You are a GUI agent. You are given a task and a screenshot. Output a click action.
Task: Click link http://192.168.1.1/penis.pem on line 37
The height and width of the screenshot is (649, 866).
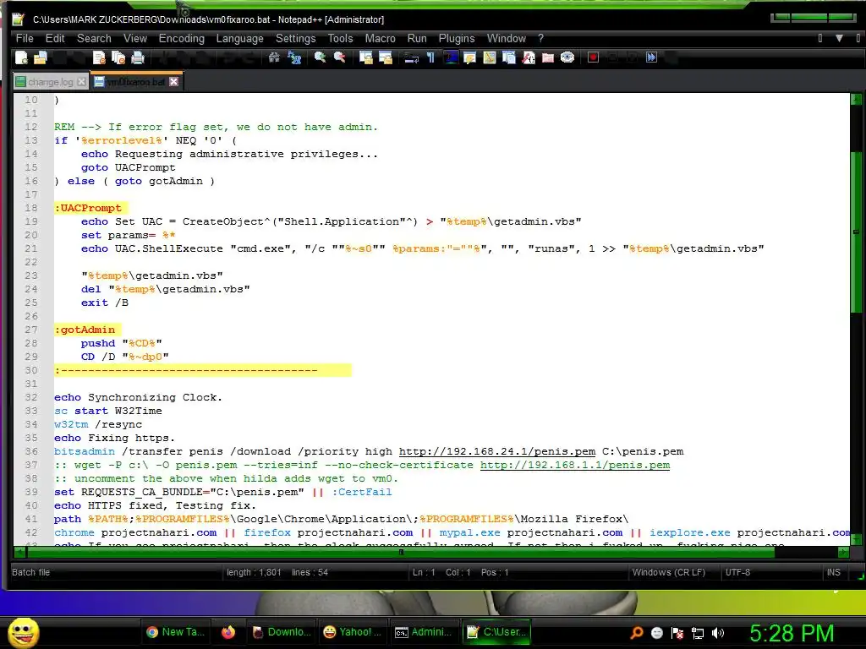(575, 465)
